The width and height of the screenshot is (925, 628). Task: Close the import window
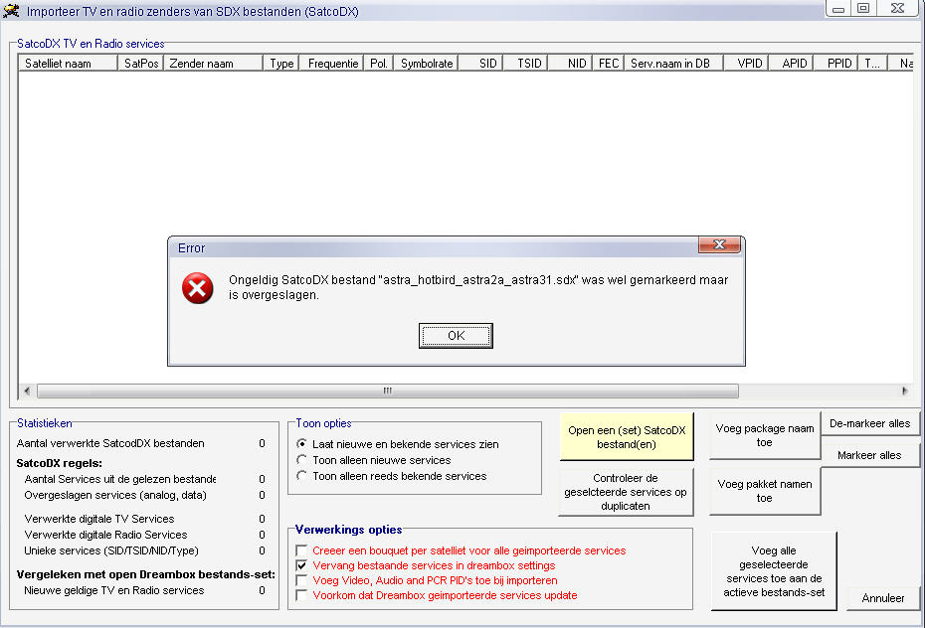(x=898, y=8)
